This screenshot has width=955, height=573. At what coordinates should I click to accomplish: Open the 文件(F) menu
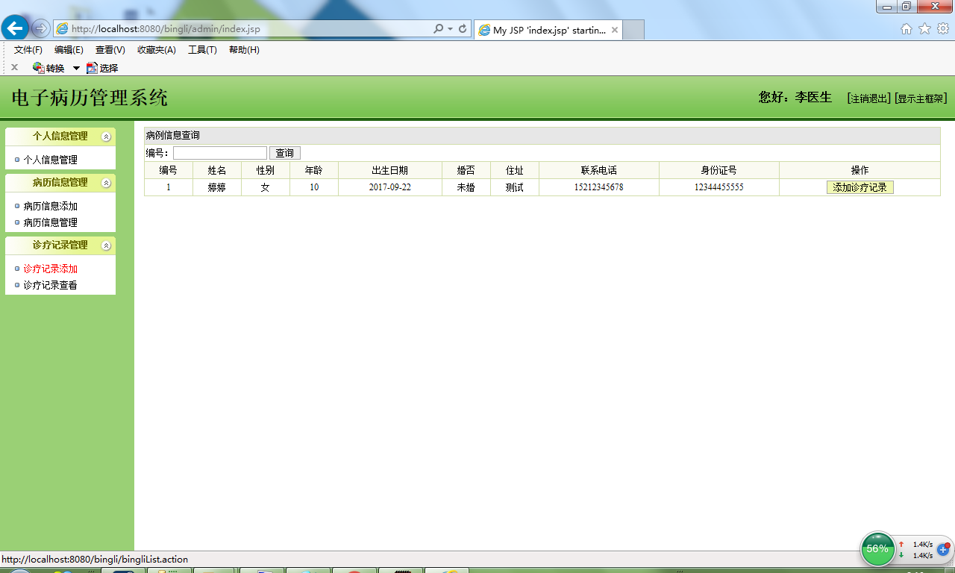[28, 50]
